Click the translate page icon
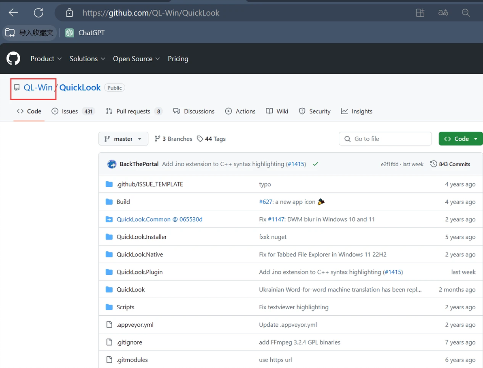The image size is (483, 368). tap(443, 13)
